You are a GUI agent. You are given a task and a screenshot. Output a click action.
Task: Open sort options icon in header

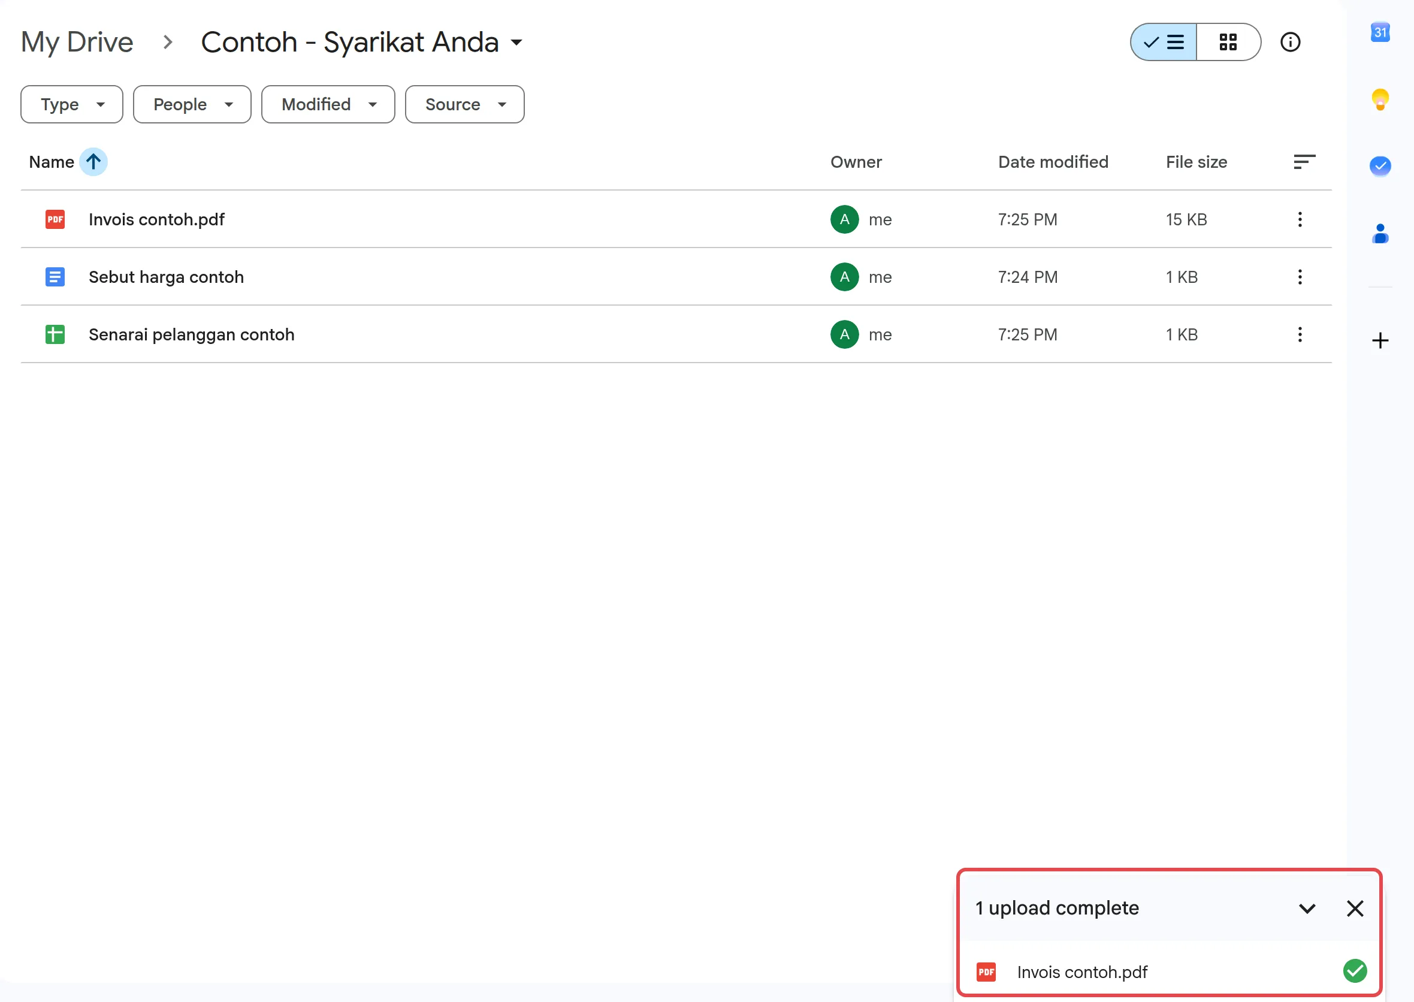[x=1304, y=162]
